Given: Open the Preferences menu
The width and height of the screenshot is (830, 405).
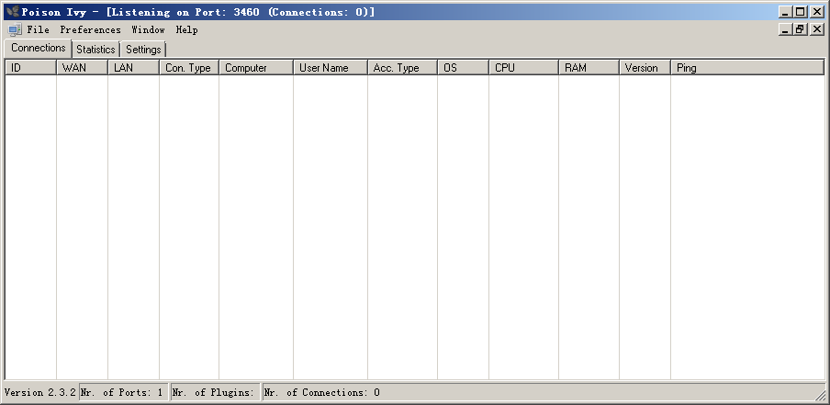Looking at the screenshot, I should [90, 29].
